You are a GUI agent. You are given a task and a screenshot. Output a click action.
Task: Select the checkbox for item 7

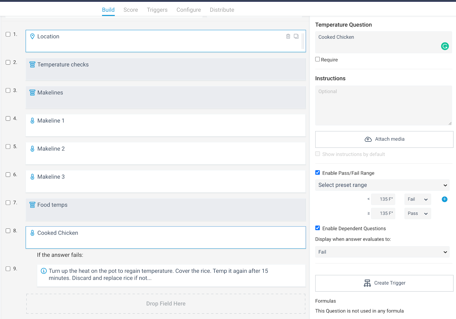(x=8, y=203)
